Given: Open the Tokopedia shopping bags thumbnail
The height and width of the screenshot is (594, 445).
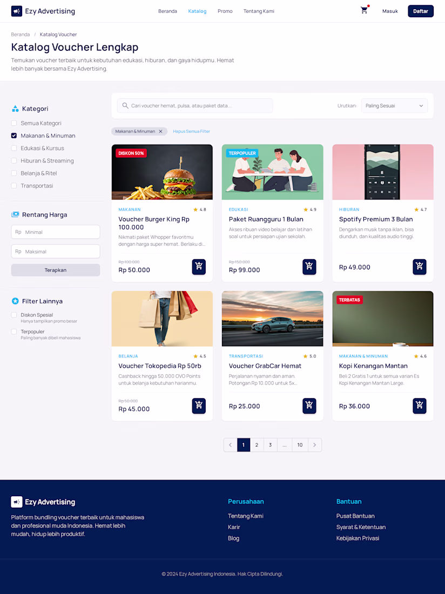Looking at the screenshot, I should (x=162, y=319).
